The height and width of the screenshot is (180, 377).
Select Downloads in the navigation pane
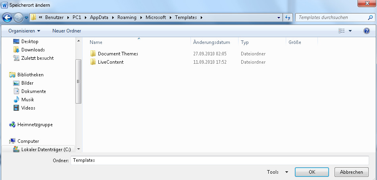pos(33,50)
